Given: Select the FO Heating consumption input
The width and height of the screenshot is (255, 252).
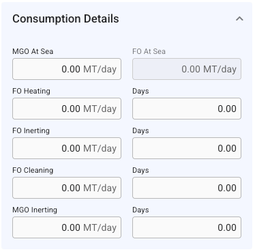Looking at the screenshot, I should pos(67,109).
